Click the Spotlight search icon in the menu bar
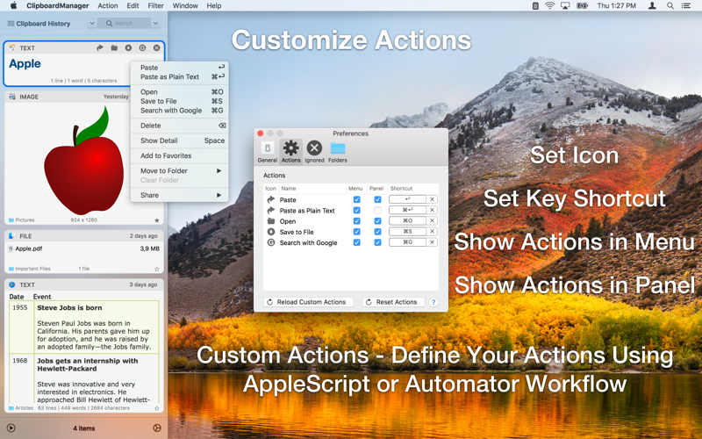Viewport: 702px width, 439px height. tap(670, 6)
